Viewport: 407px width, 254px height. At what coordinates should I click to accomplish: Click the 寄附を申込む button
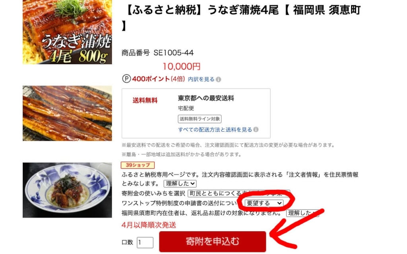click(213, 242)
